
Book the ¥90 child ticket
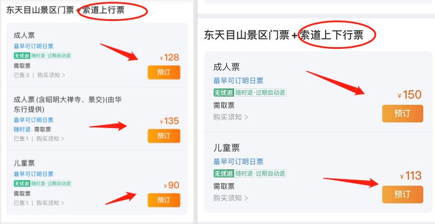coord(164,200)
